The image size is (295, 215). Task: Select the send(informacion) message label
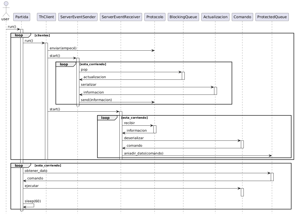pos(96,100)
